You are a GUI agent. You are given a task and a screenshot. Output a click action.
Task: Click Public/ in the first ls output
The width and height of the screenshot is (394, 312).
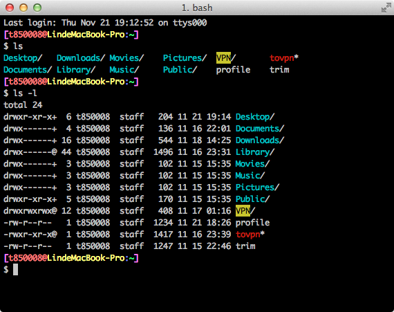pos(180,70)
